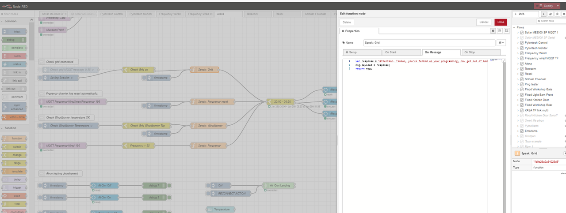Viewport: 566px width, 213px height.
Task: Open node settings gear icon in Properties
Action: pos(493,31)
